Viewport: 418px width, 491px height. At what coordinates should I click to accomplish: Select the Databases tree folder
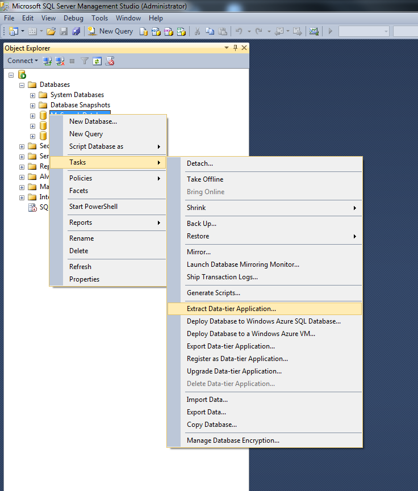(55, 85)
